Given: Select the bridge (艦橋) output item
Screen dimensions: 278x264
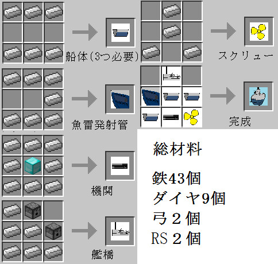Looking at the screenshot, I should pos(120,231).
